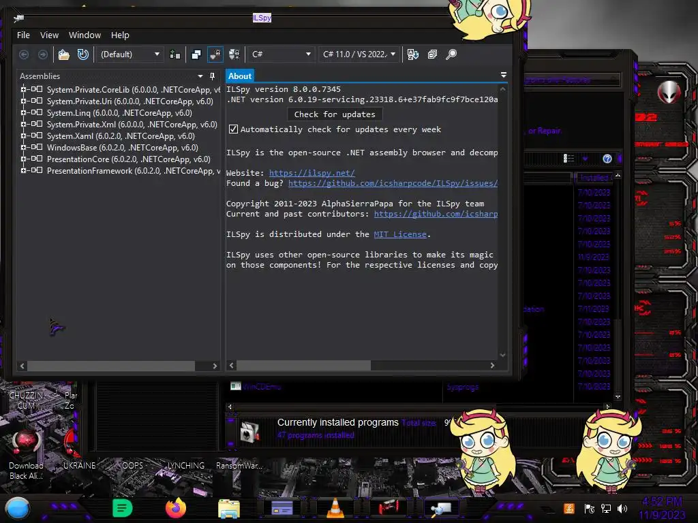Select the About tab
698x523 pixels.
(x=240, y=76)
